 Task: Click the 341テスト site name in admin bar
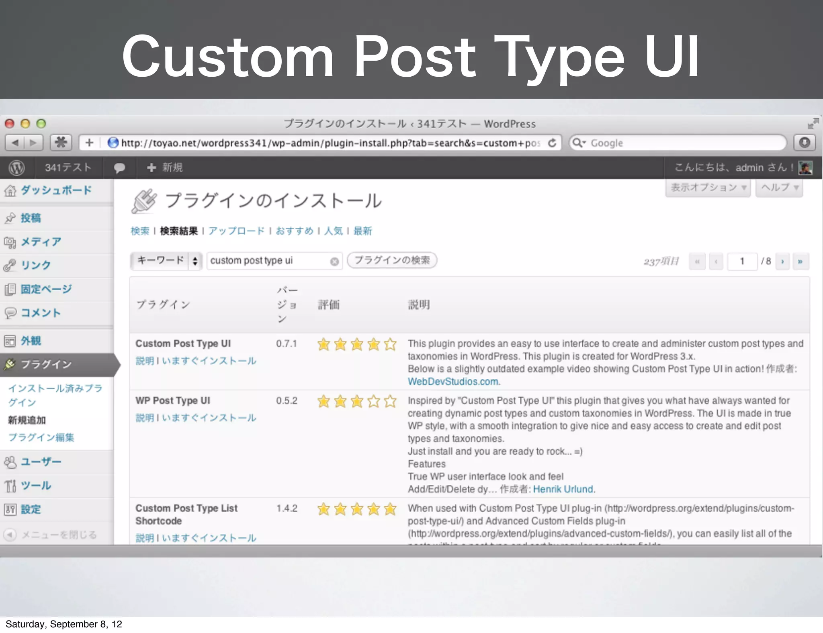coord(68,167)
